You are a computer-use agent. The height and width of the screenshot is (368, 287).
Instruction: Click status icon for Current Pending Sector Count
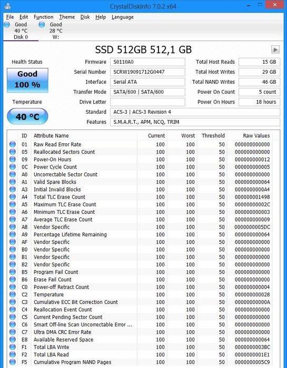point(13,317)
